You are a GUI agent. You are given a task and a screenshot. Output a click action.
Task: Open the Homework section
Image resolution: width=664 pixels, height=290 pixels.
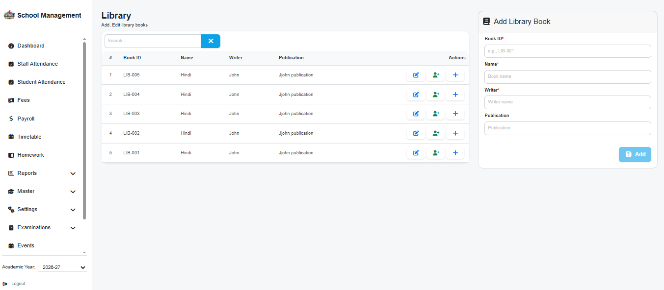(x=30, y=155)
